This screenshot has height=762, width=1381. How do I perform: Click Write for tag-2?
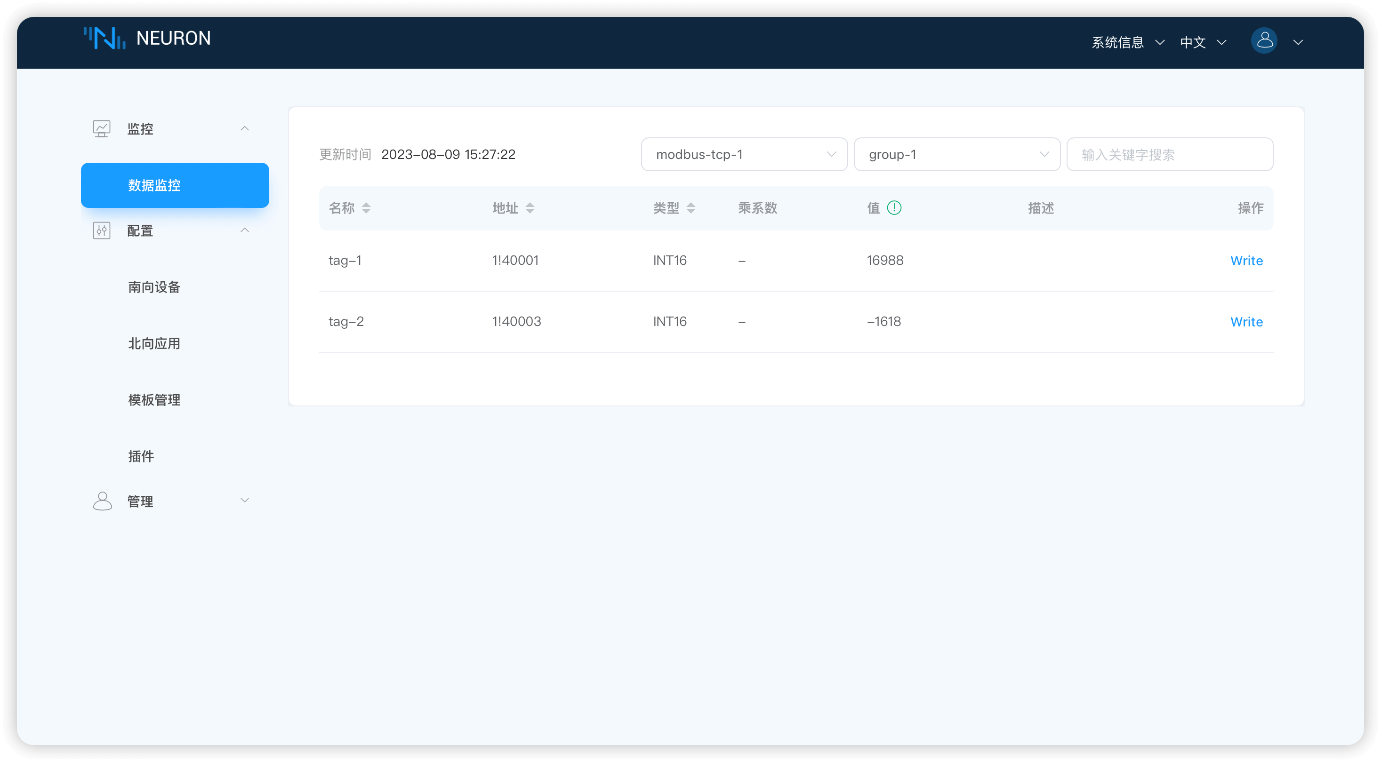coord(1246,322)
